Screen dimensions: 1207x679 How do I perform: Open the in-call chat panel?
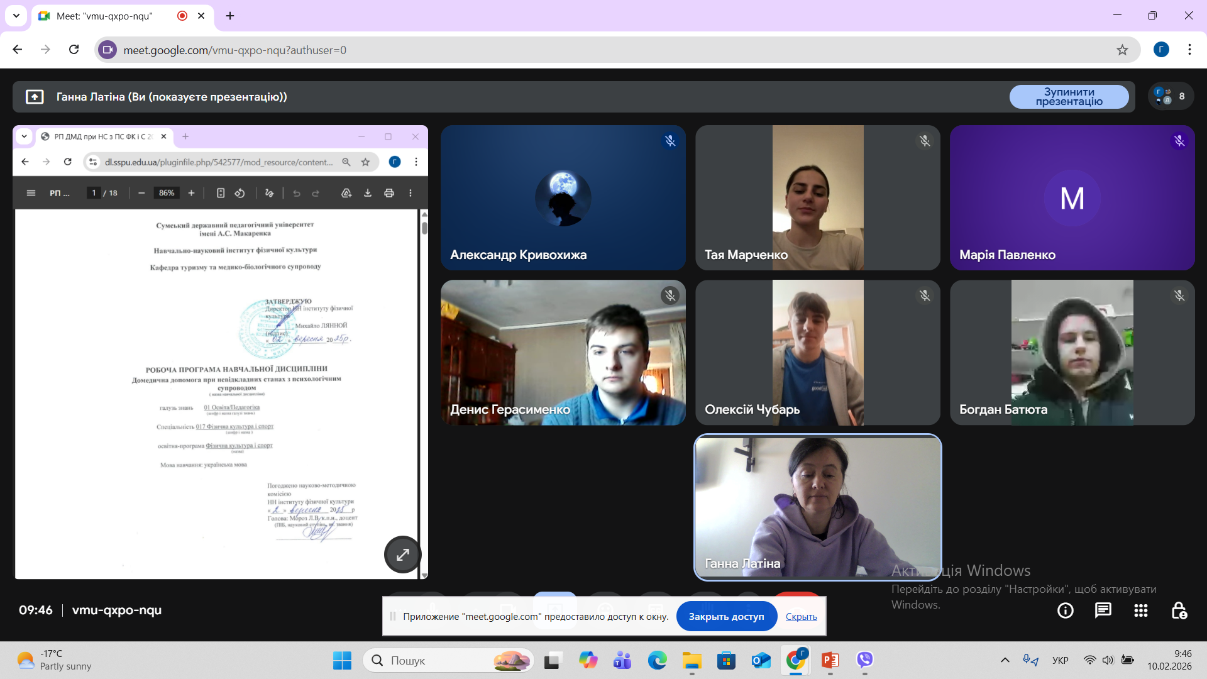[x=1103, y=610]
